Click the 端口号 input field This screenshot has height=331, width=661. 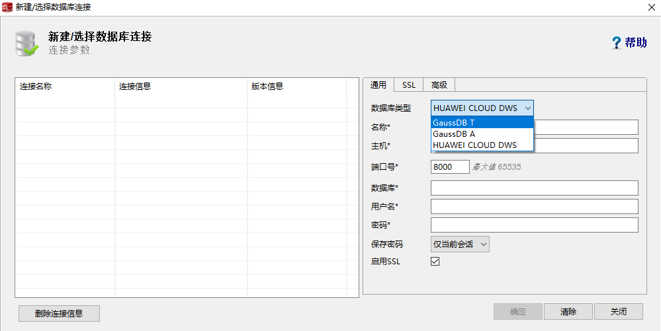[x=450, y=167]
